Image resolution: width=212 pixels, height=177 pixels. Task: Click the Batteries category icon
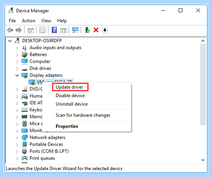25,55
